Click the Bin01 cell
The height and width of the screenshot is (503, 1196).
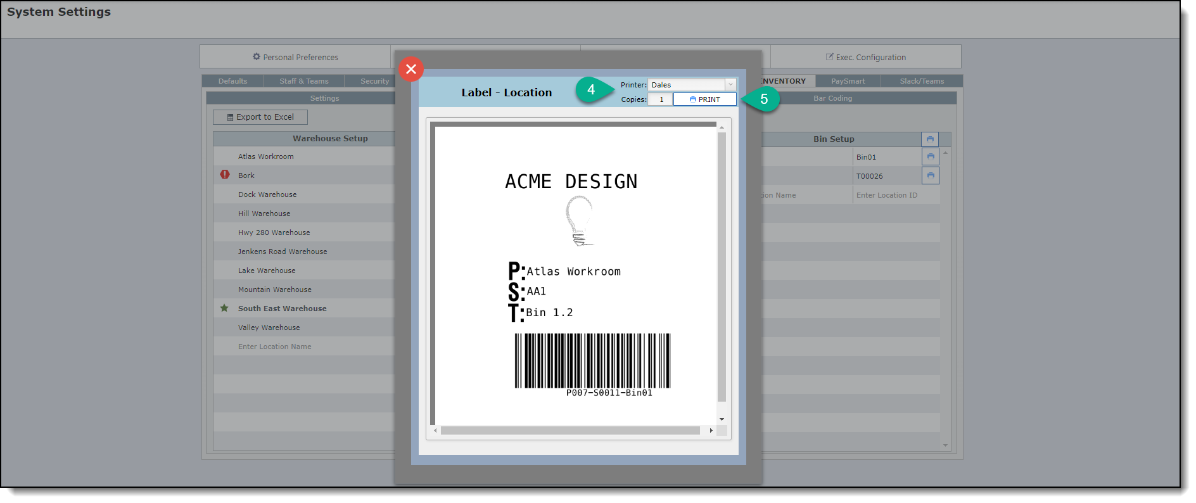tap(887, 157)
